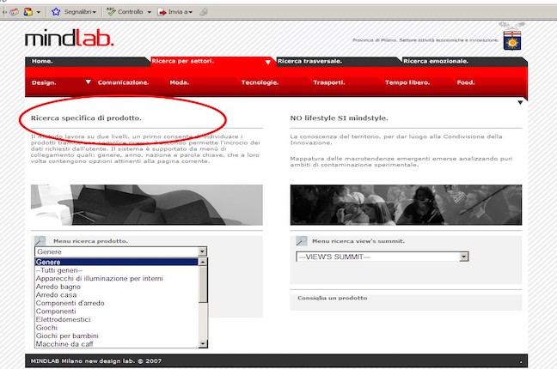Click the Invia a red arrow icon
The height and width of the screenshot is (369, 557).
tap(162, 12)
